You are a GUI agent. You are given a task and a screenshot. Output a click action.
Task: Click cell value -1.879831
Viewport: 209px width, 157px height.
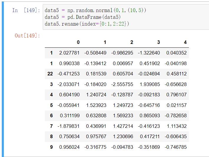pos(68,126)
